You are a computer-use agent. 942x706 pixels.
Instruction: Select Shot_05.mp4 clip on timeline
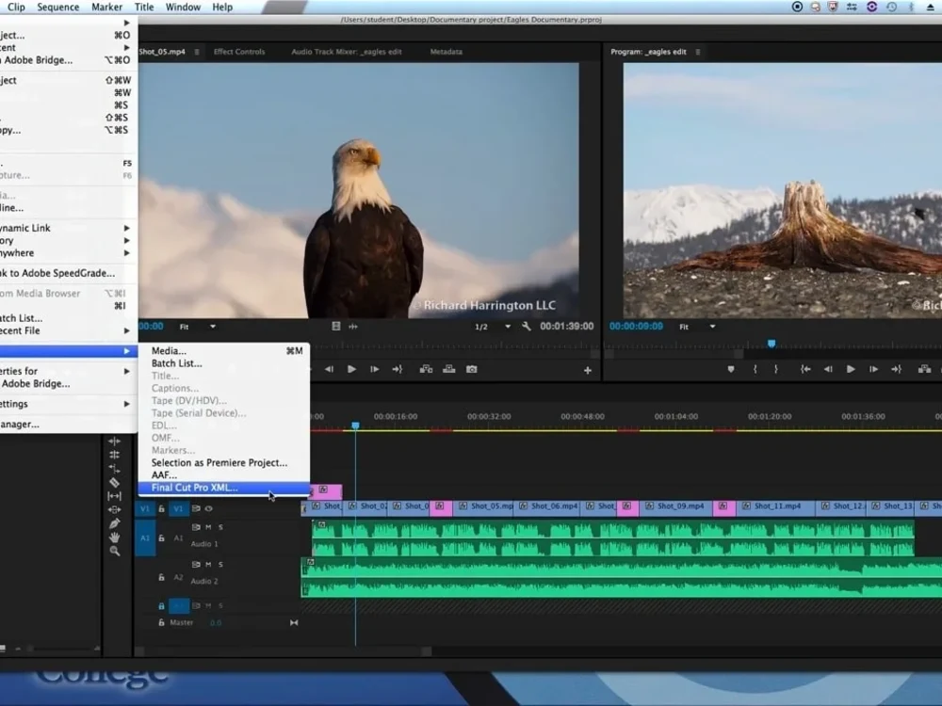[x=484, y=506]
